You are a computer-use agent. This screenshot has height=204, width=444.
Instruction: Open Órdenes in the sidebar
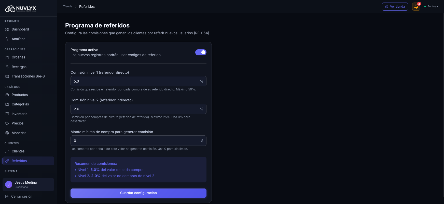click(x=18, y=57)
